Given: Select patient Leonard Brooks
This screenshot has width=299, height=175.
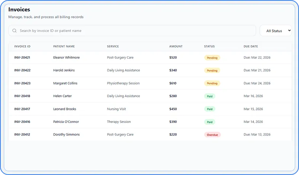Looking at the screenshot, I should coord(65,109).
